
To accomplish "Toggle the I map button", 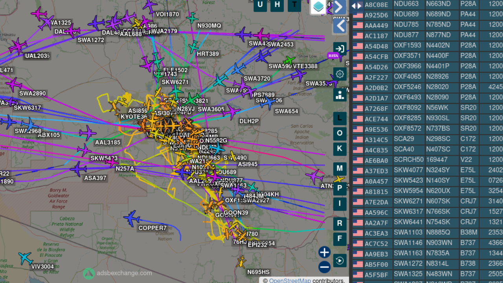I will click(x=340, y=204).
